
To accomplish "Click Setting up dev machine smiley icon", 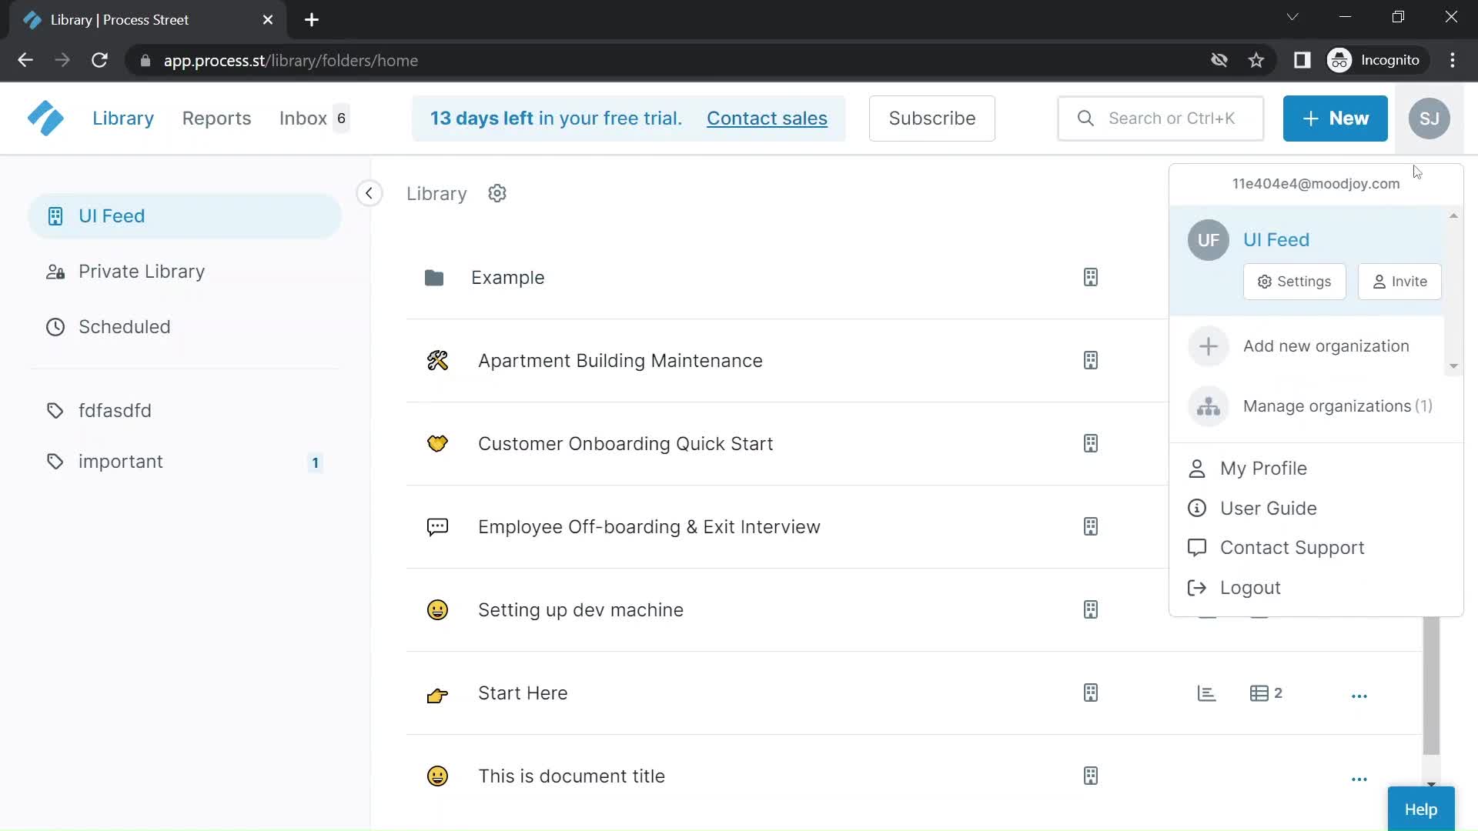I will (437, 610).
